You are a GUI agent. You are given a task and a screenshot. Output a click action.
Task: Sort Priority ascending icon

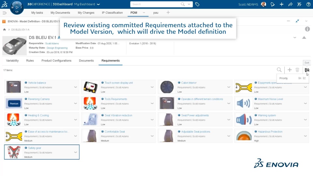(300, 78)
